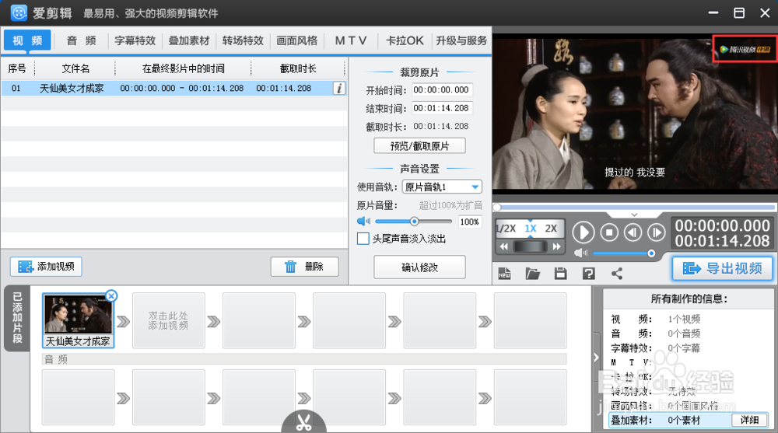Open the 转场特效 tab
The image size is (778, 433).
[x=243, y=40]
